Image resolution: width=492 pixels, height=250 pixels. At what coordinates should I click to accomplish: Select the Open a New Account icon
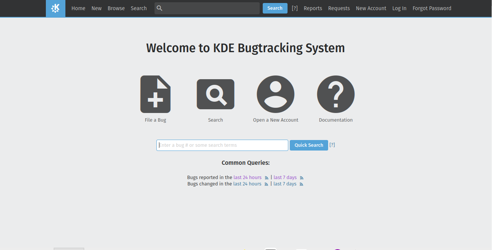tap(276, 94)
